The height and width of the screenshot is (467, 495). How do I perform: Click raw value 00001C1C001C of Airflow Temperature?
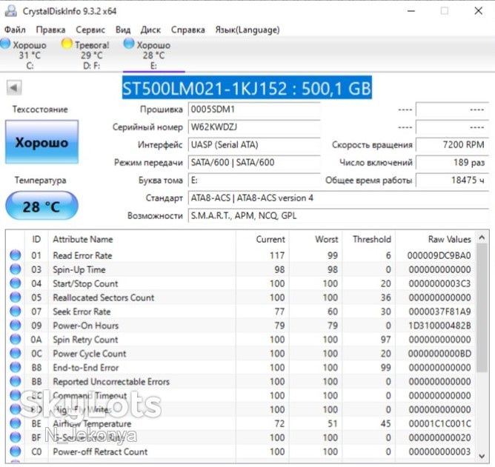click(439, 423)
